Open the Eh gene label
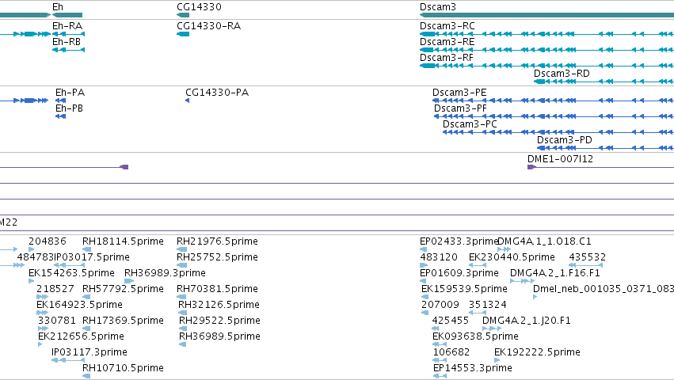Viewport: 674px width, 380px height. [58, 7]
